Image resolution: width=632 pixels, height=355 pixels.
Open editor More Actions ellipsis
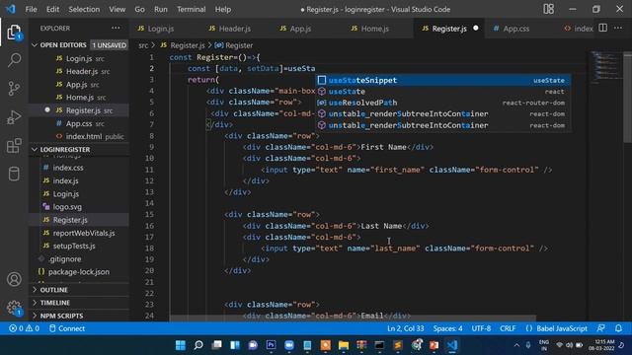click(618, 28)
